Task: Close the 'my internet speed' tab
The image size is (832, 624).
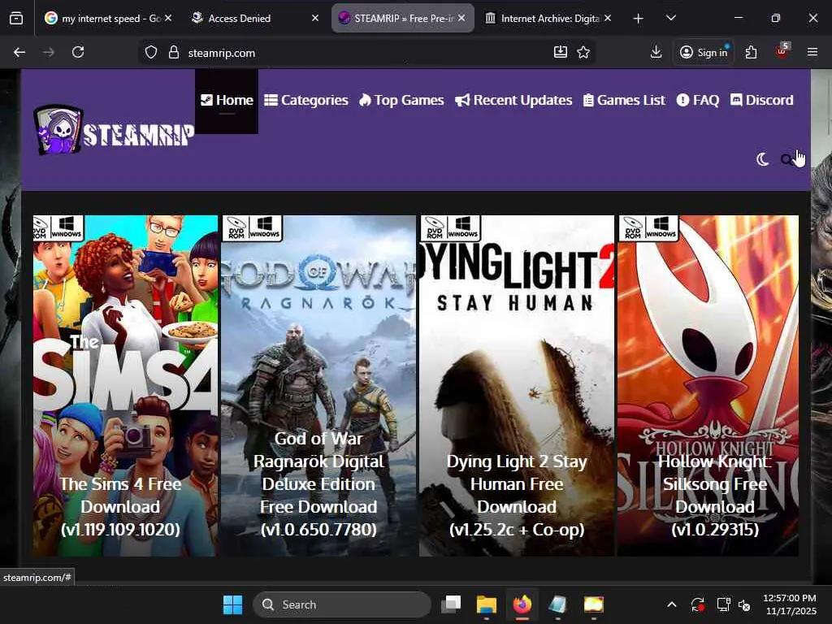Action: pos(168,18)
